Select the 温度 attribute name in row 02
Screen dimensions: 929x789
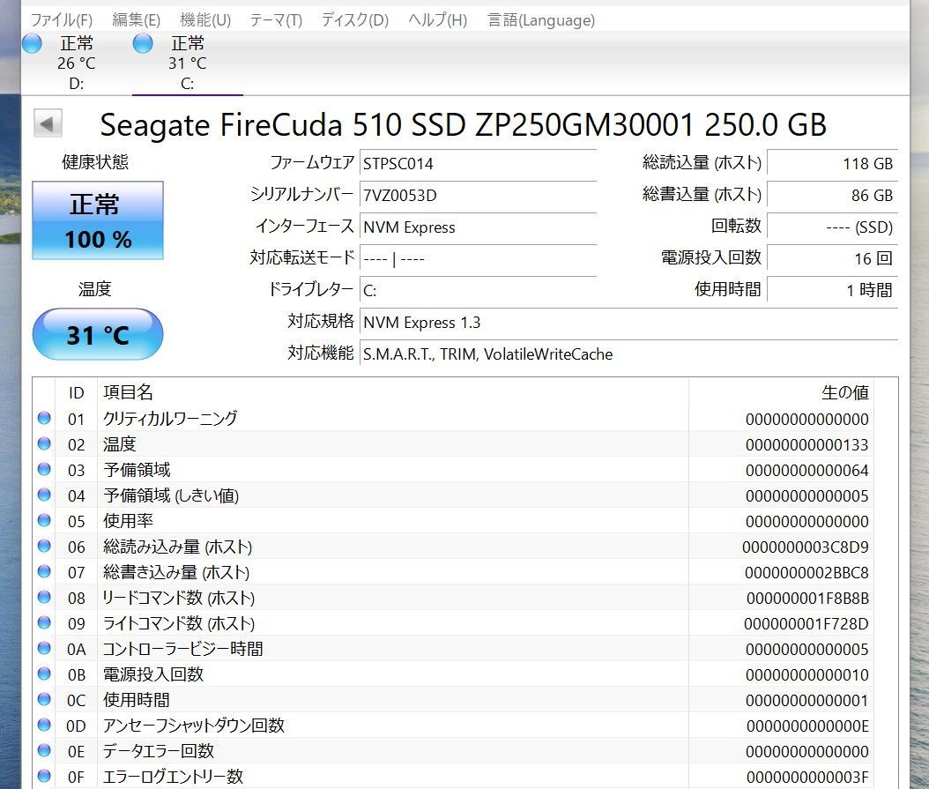click(120, 444)
